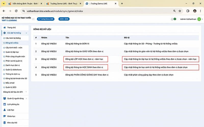Viewport: 204px width, 127px height.
Task: Click Đồng bộ thông tin HỌC SINH theo đơn vị
Action: [x=84, y=67]
